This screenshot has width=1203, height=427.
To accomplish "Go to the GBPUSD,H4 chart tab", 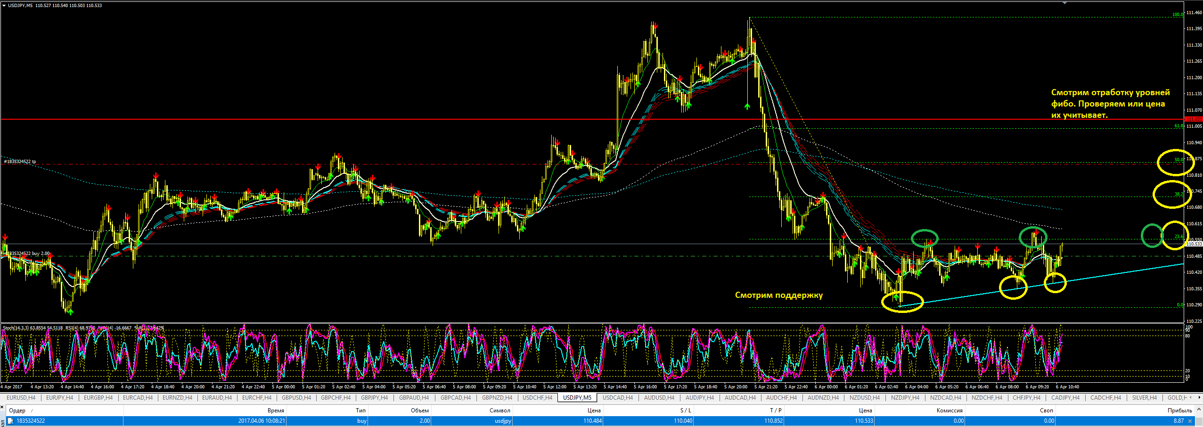I will (296, 398).
